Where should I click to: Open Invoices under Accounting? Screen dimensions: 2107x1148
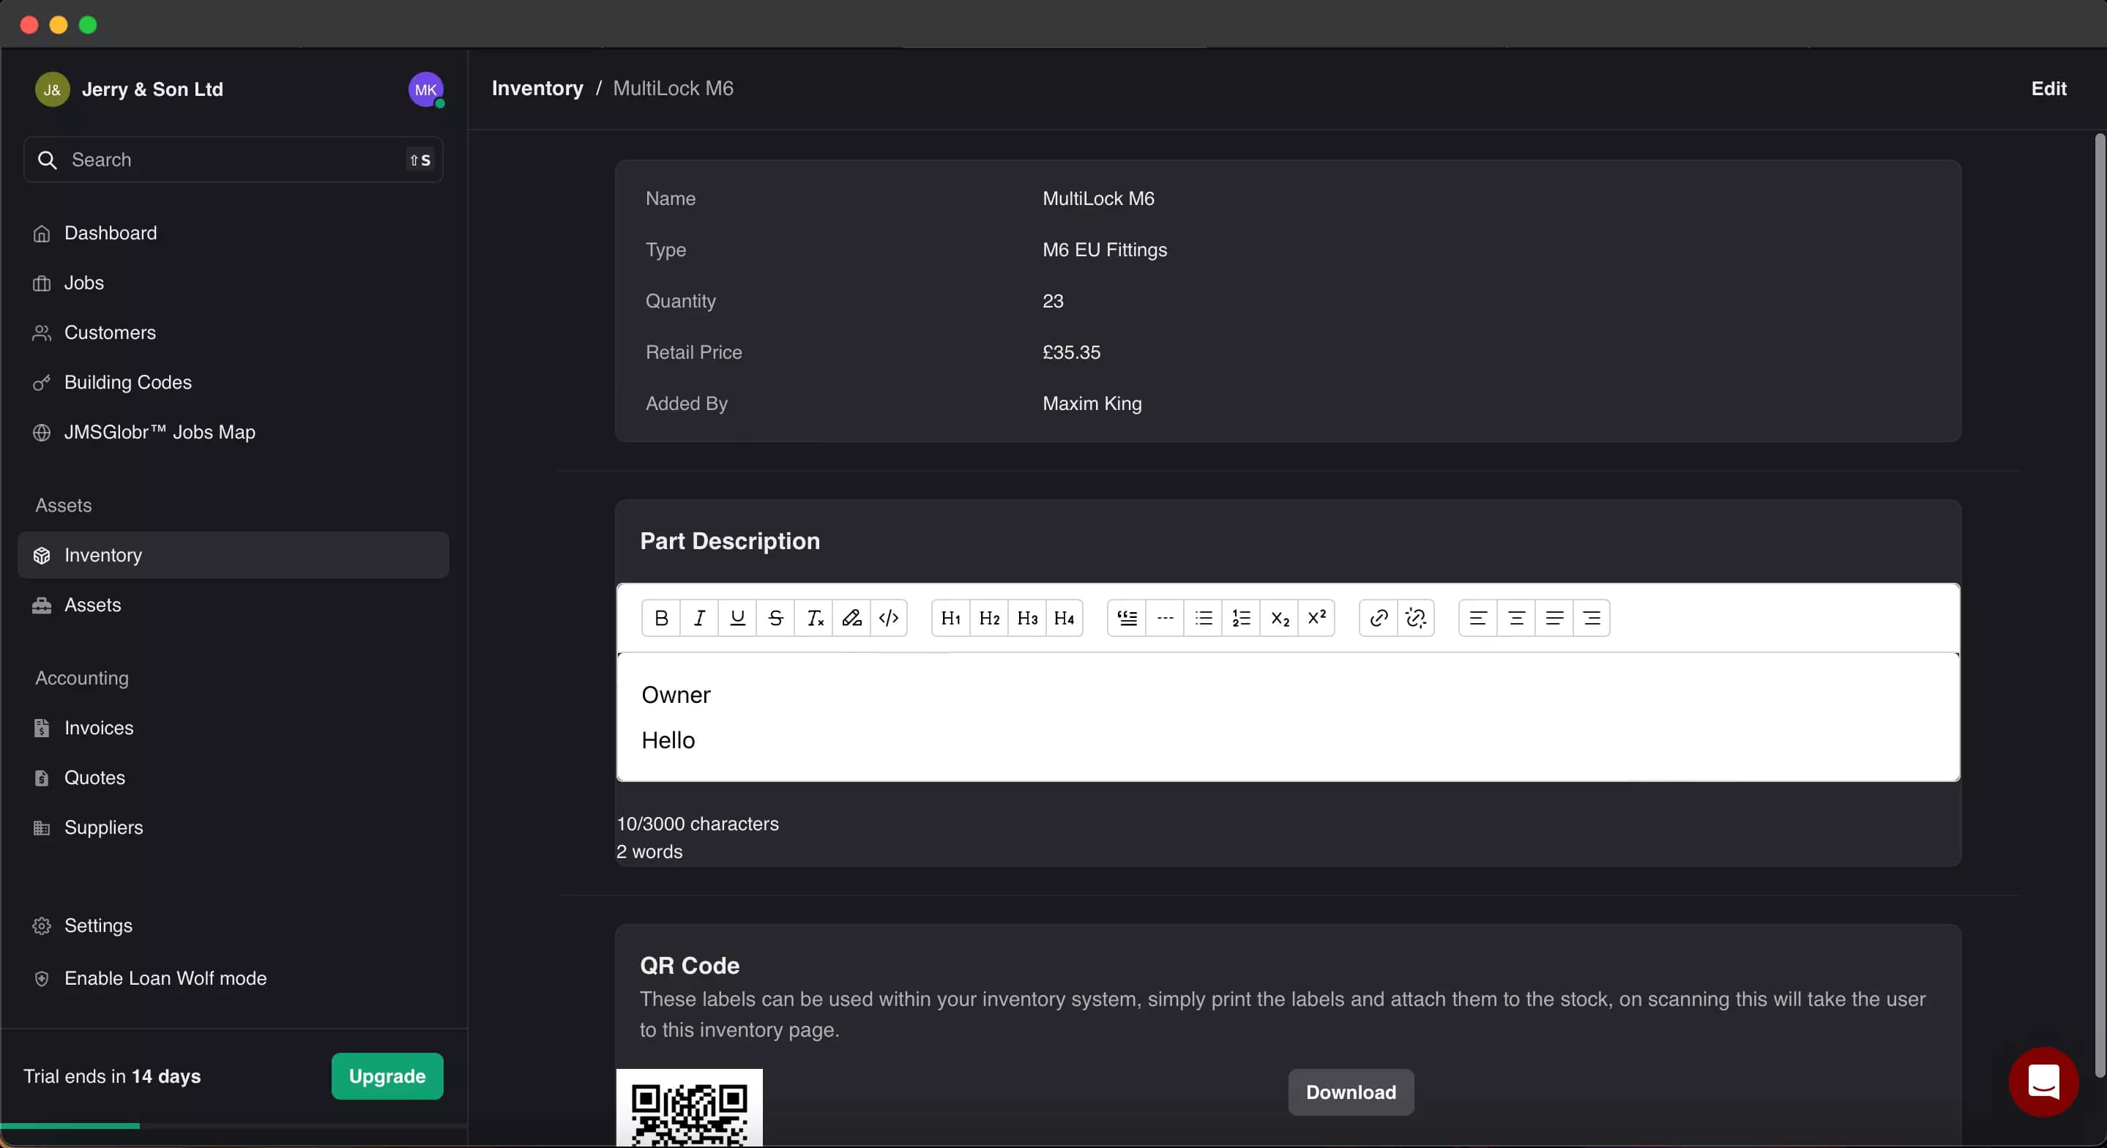[x=233, y=728]
